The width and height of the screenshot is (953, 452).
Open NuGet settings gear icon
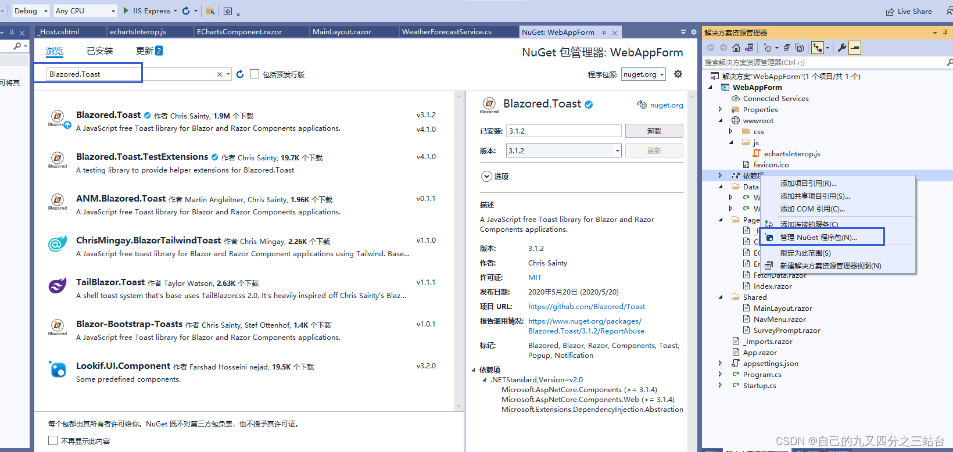click(x=678, y=74)
